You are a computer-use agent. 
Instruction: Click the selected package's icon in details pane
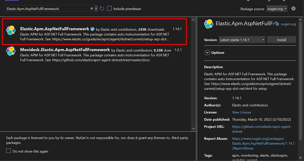coord(208,24)
